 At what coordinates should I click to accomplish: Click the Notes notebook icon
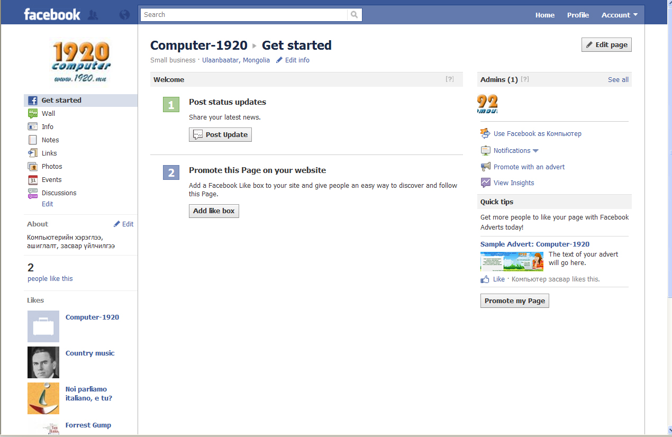pos(33,140)
